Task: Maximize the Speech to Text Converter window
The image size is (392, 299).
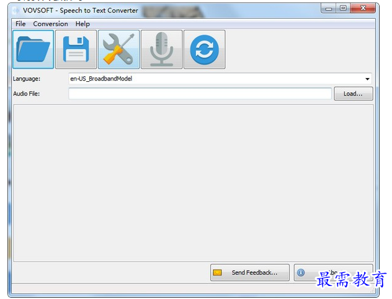Action: click(343, 9)
